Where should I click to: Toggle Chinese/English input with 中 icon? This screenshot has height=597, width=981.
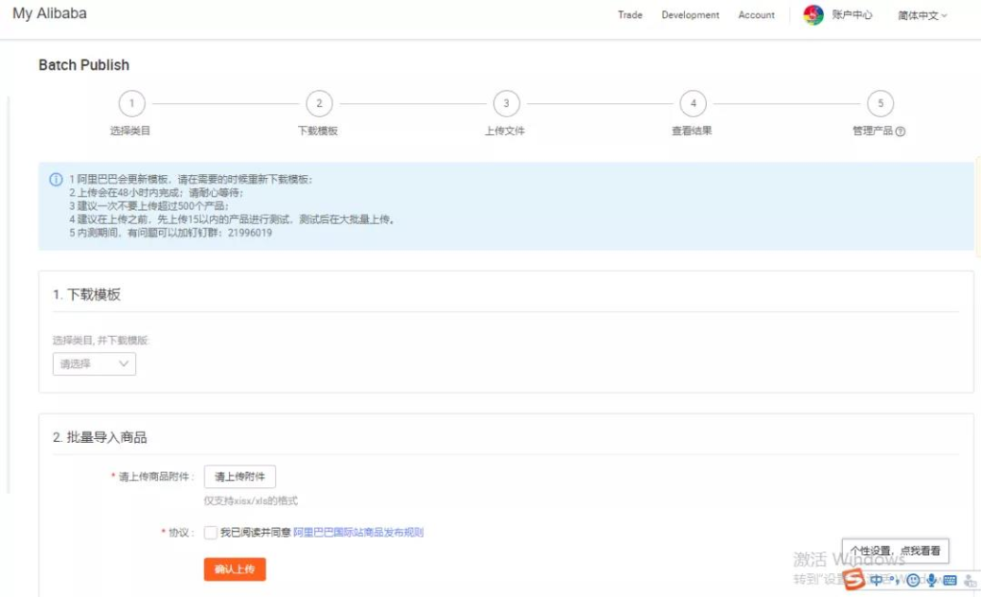click(876, 580)
